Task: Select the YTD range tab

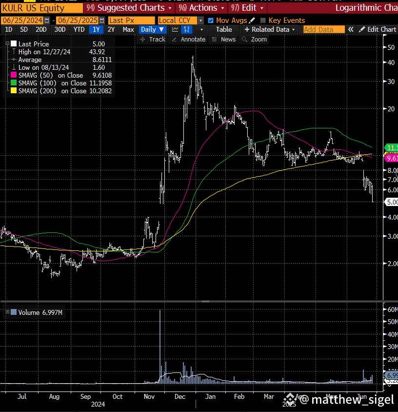Action: [79, 29]
